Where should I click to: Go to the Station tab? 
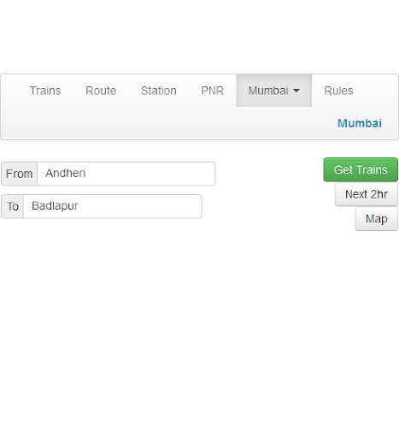[159, 91]
